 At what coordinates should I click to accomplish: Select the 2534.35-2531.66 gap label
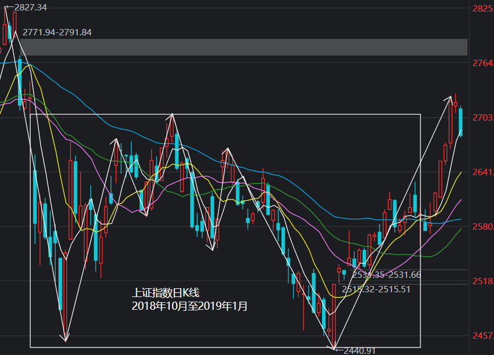point(386,275)
